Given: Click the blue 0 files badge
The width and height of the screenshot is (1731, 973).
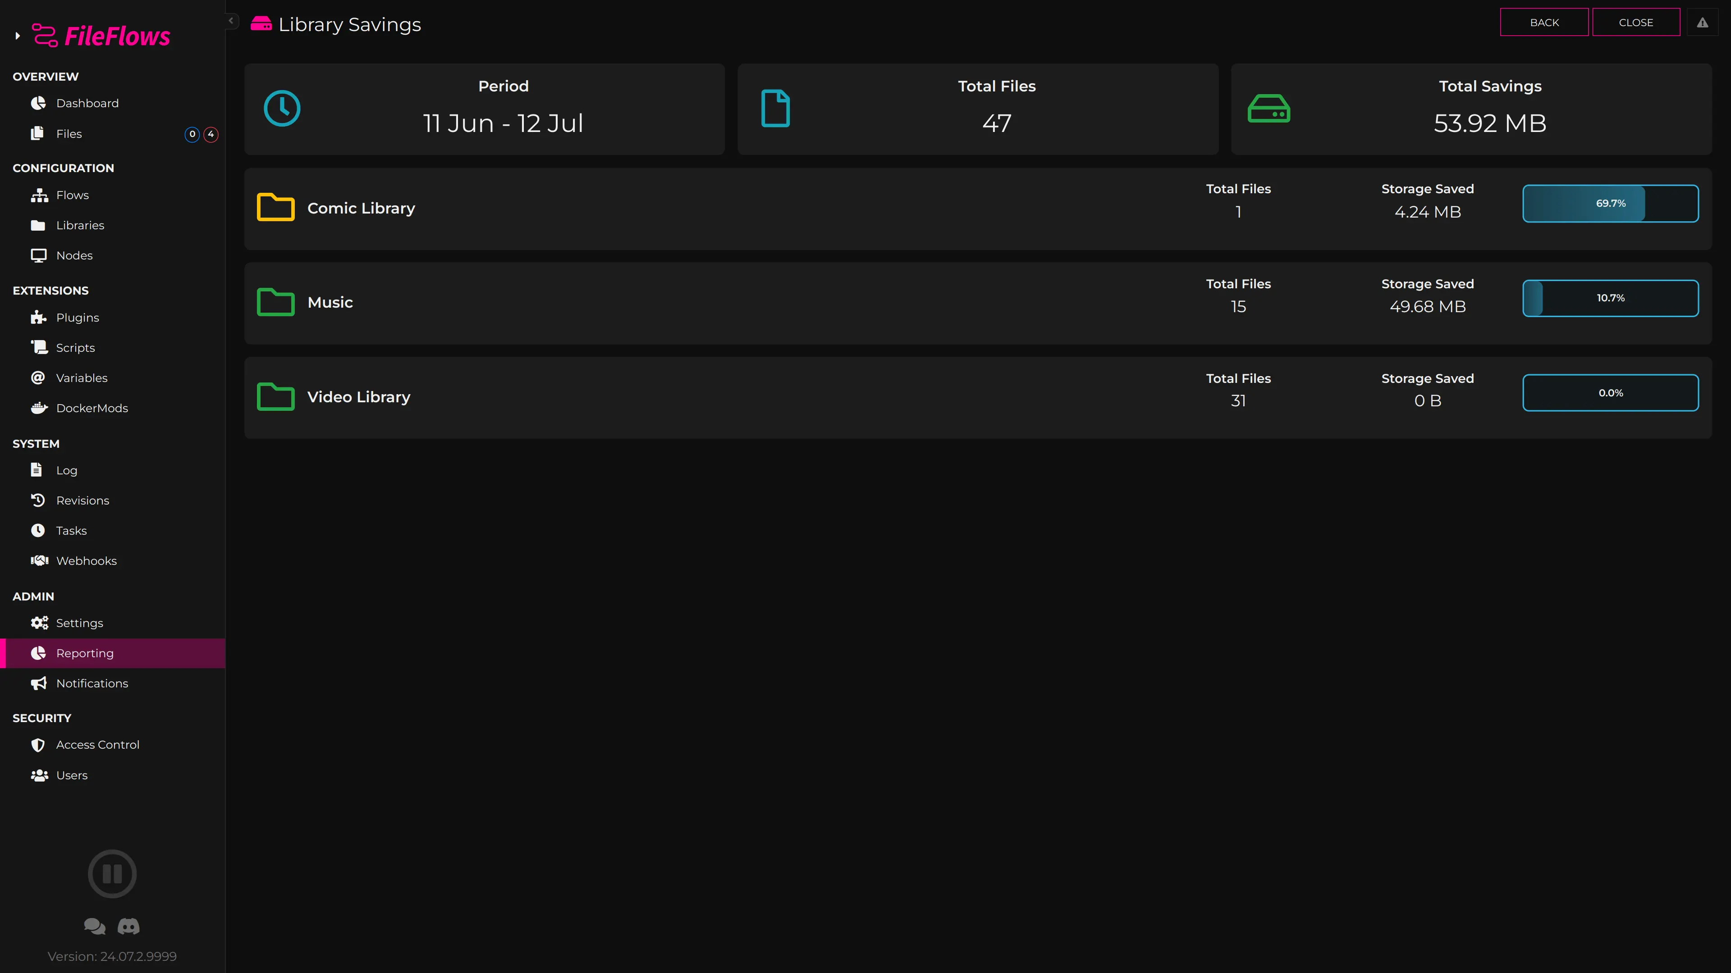Looking at the screenshot, I should point(192,134).
